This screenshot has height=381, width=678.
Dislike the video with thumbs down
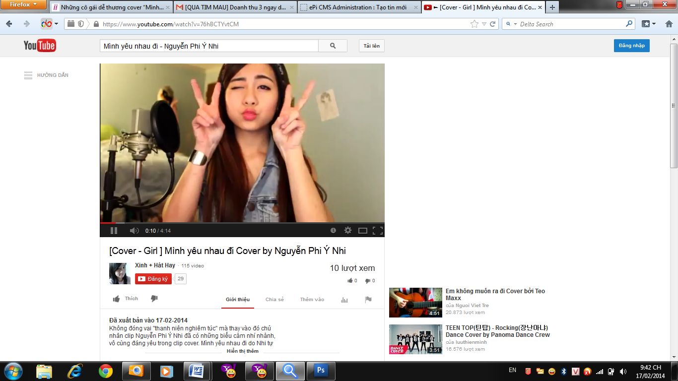click(154, 299)
